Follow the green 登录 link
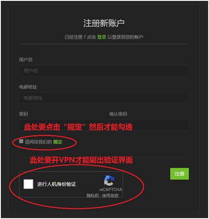 [x=102, y=37]
